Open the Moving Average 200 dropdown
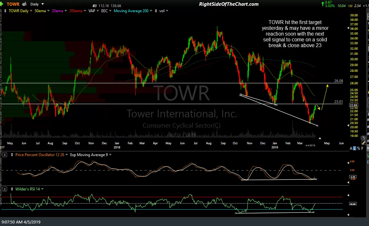The width and height of the screenshot is (369, 226). tap(151, 11)
